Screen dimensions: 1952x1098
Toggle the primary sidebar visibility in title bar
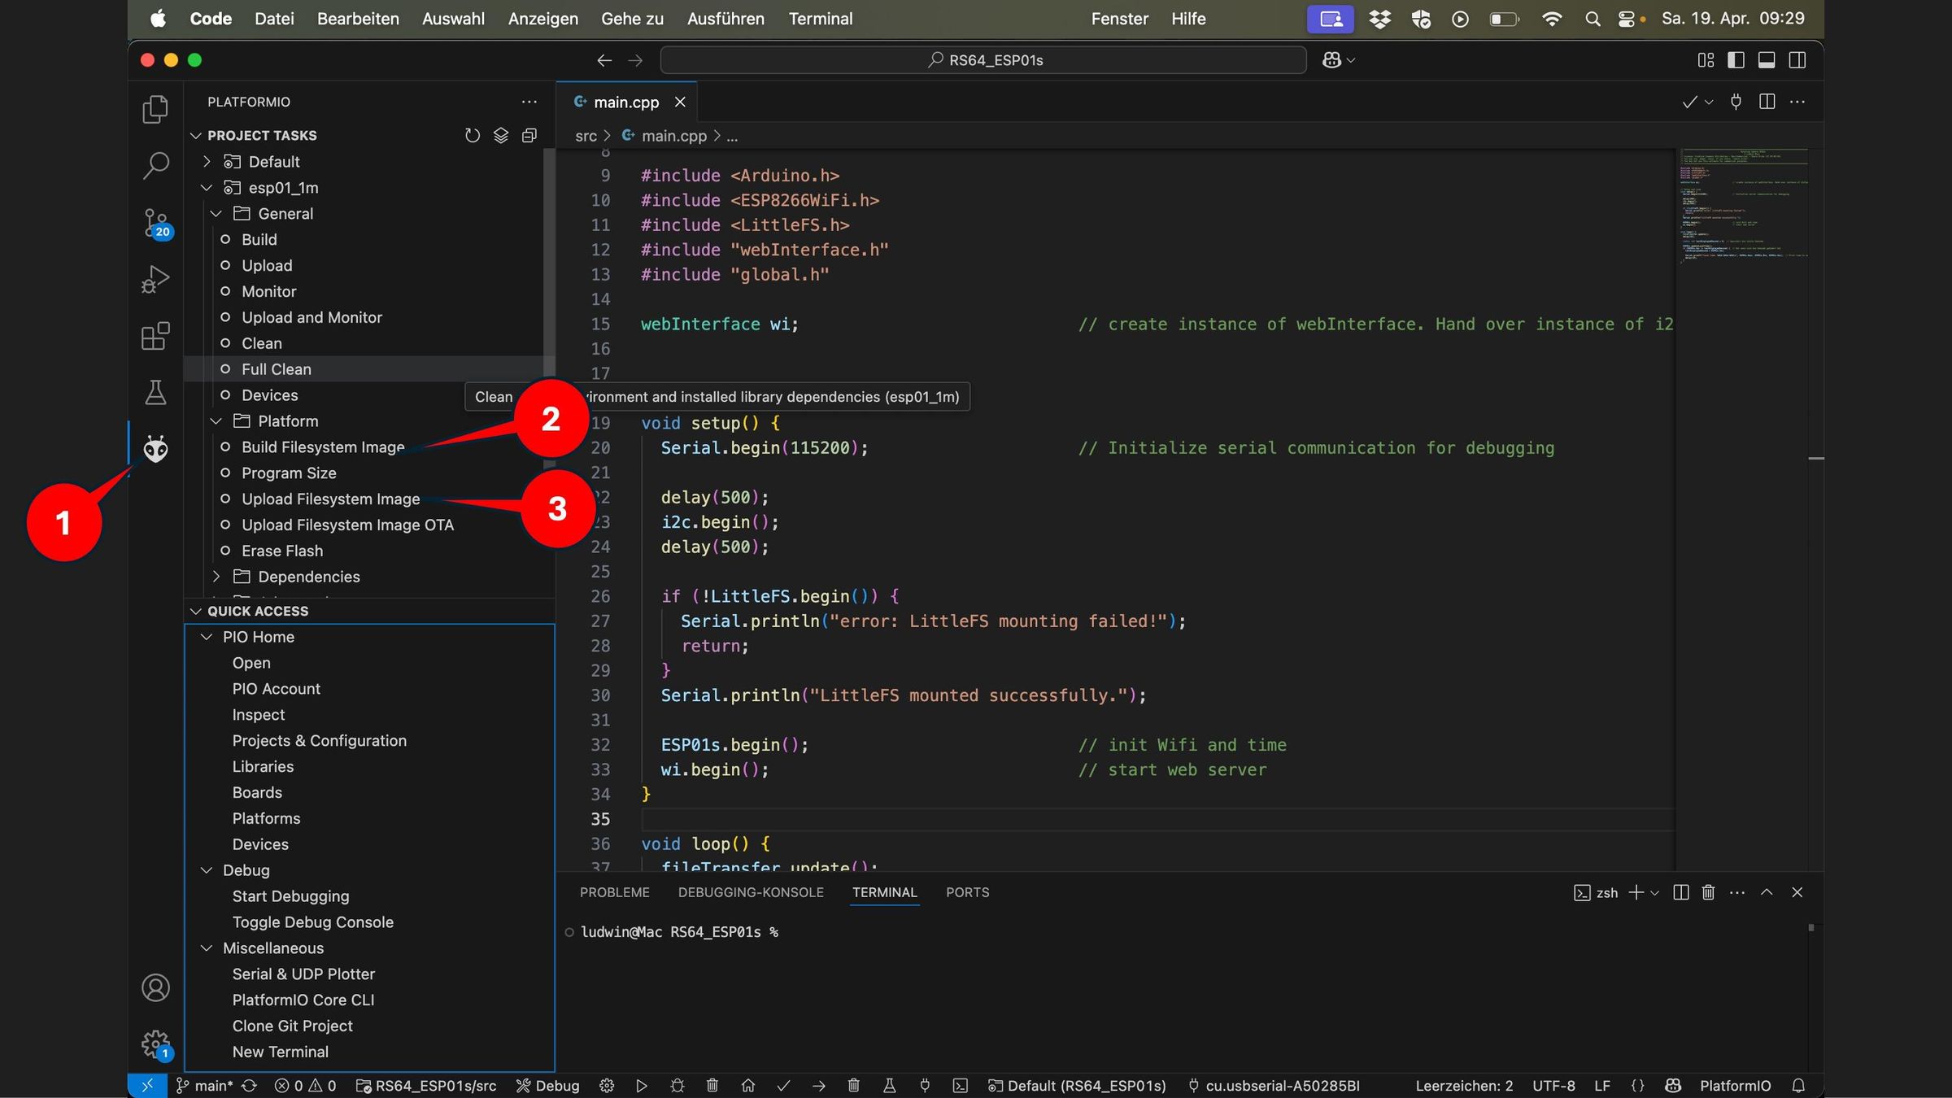pyautogui.click(x=1735, y=60)
